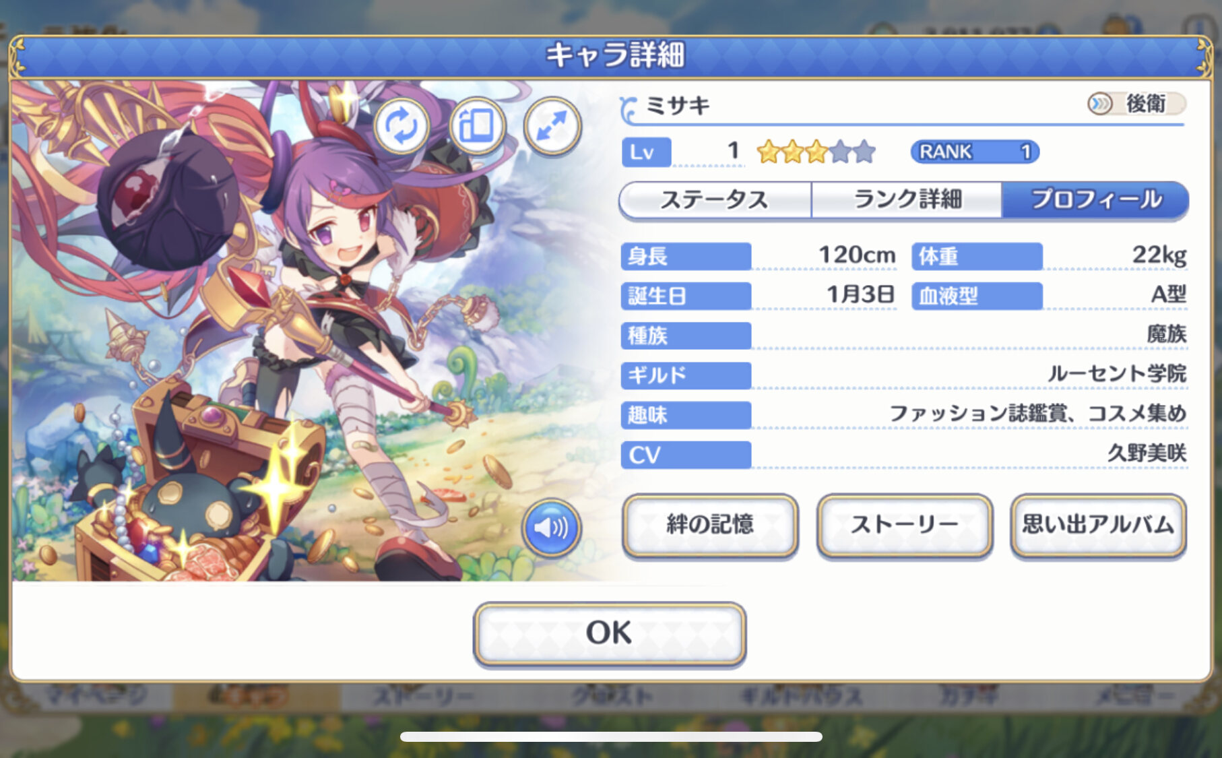The image size is (1222, 758).
Task: Tap the curl icon beside ミサキ name
Action: point(629,110)
